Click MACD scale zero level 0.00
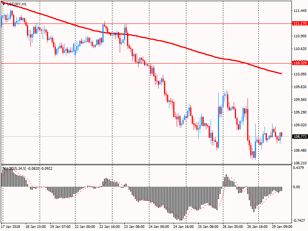 (x=296, y=187)
